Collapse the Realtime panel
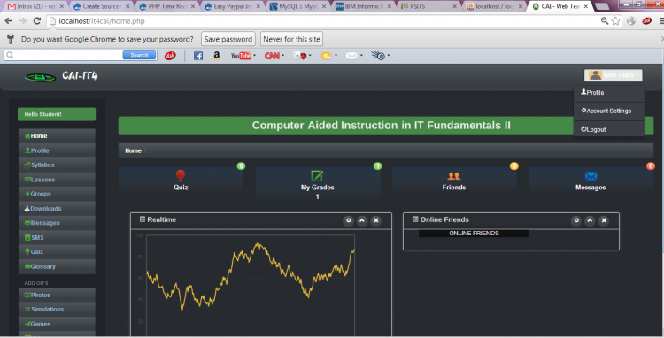Image resolution: width=664 pixels, height=338 pixels. pos(362,220)
